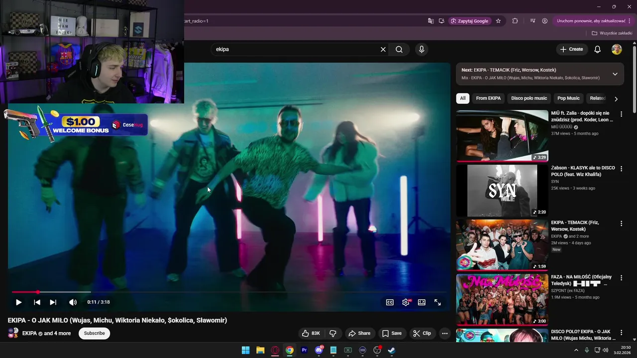Switch to theater mode
The width and height of the screenshot is (637, 358).
coord(422,302)
